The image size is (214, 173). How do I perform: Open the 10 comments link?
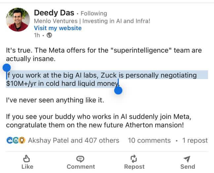tap(149, 140)
